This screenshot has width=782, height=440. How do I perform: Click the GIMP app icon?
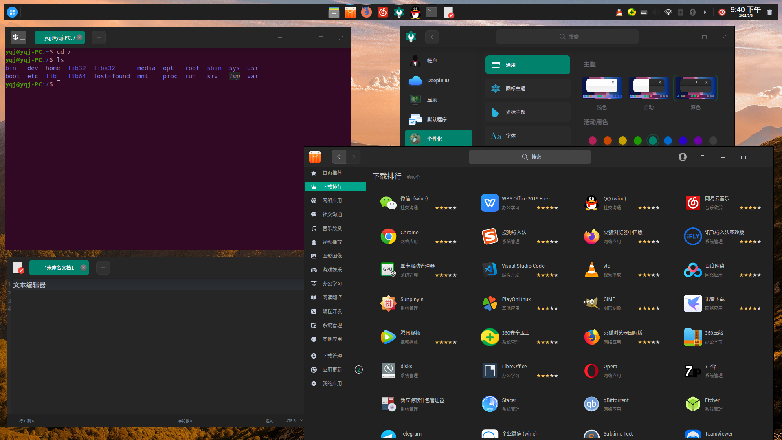point(591,303)
